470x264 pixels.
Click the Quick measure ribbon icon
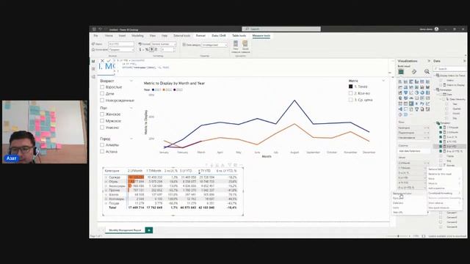point(245,46)
